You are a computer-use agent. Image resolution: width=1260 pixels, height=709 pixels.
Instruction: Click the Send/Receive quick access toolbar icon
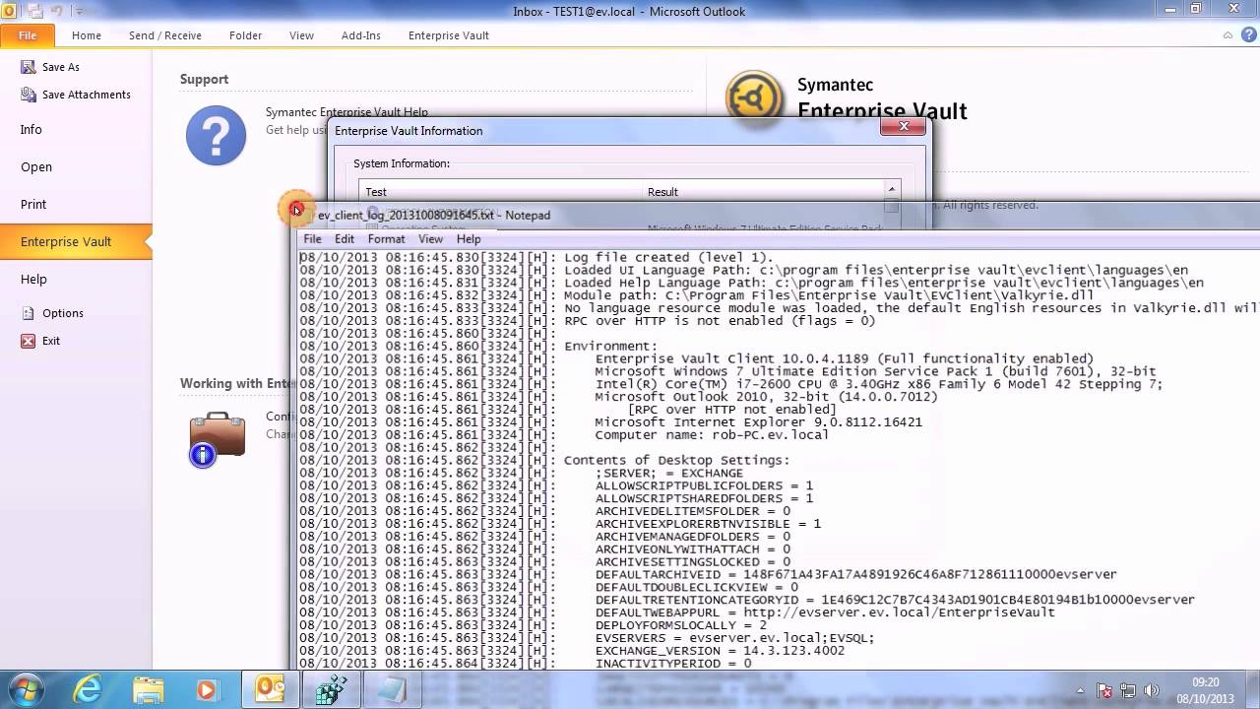point(35,11)
